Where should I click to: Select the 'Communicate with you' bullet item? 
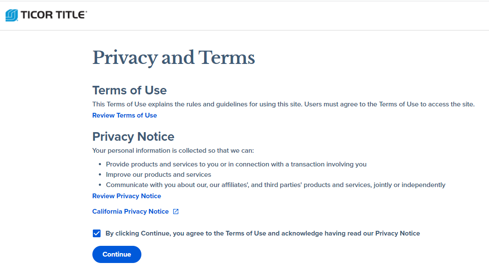click(276, 185)
